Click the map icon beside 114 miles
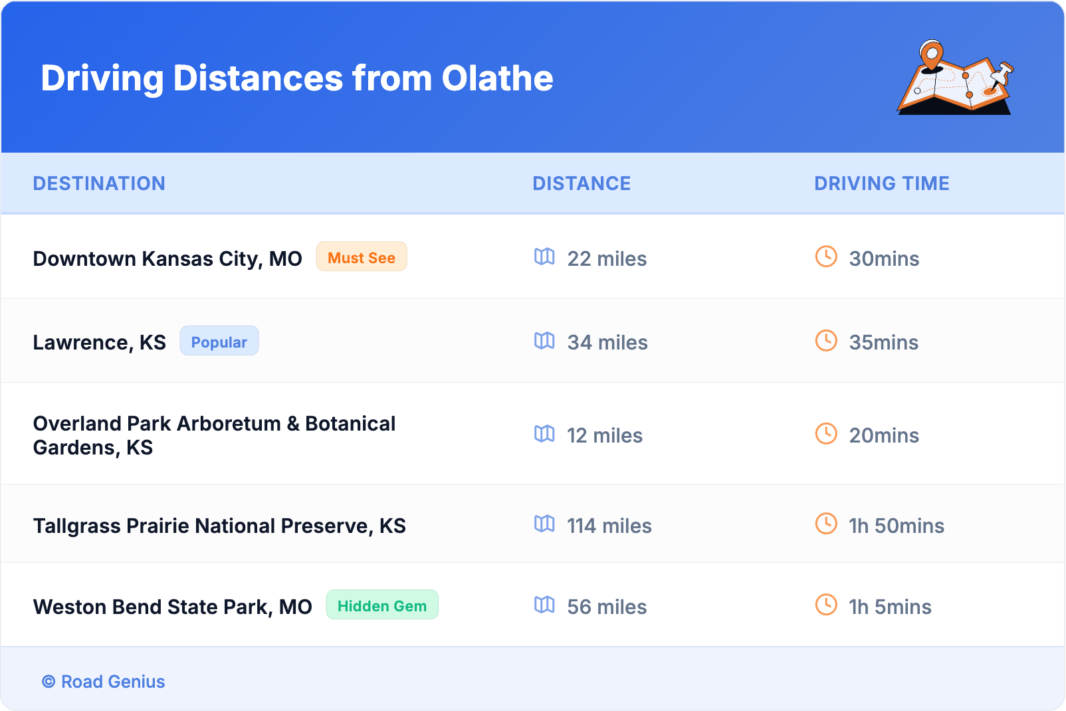Image resolution: width=1066 pixels, height=711 pixels. tap(544, 524)
